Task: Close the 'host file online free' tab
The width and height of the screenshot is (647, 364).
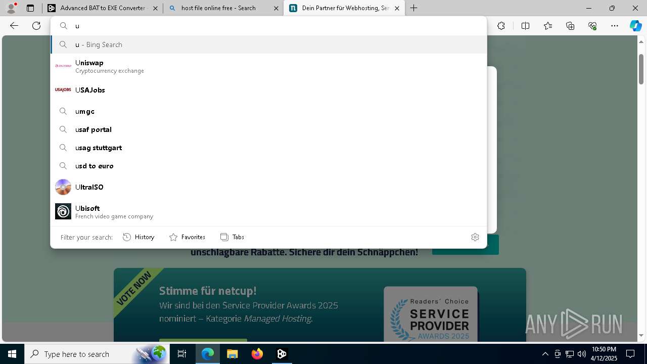Action: tap(276, 8)
